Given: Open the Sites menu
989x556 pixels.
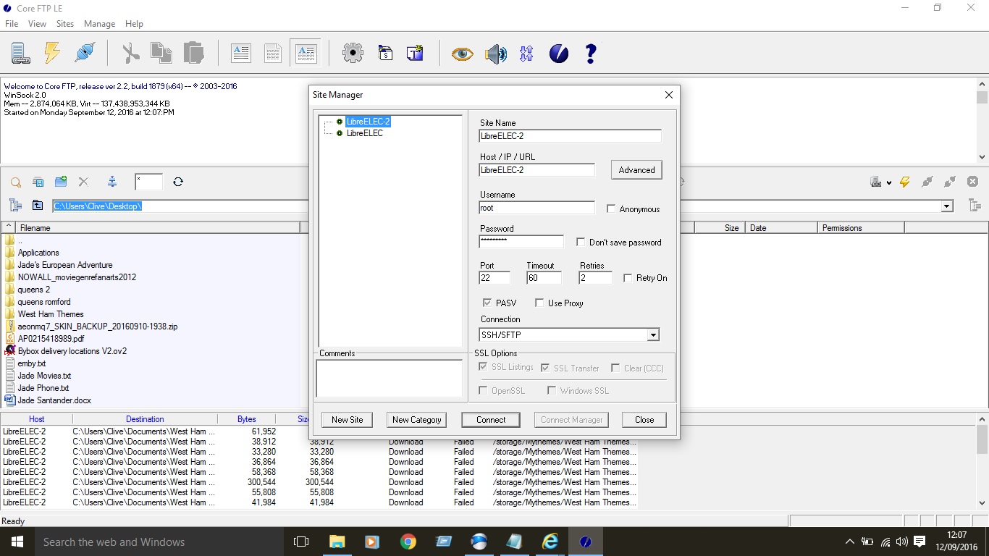Looking at the screenshot, I should 65,24.
